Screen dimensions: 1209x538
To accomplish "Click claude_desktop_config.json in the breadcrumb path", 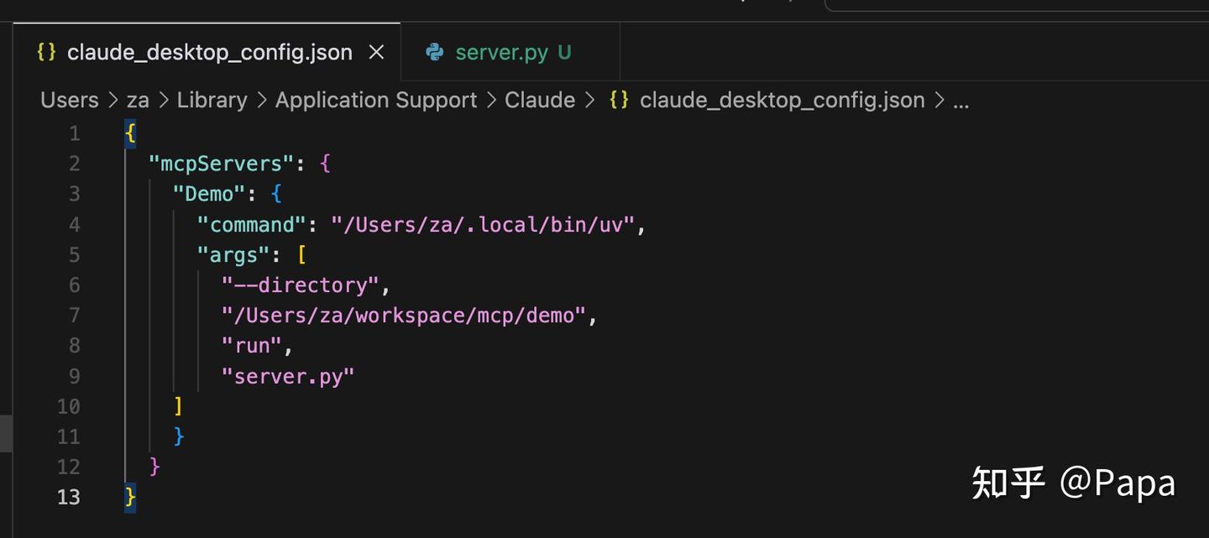I will click(782, 100).
